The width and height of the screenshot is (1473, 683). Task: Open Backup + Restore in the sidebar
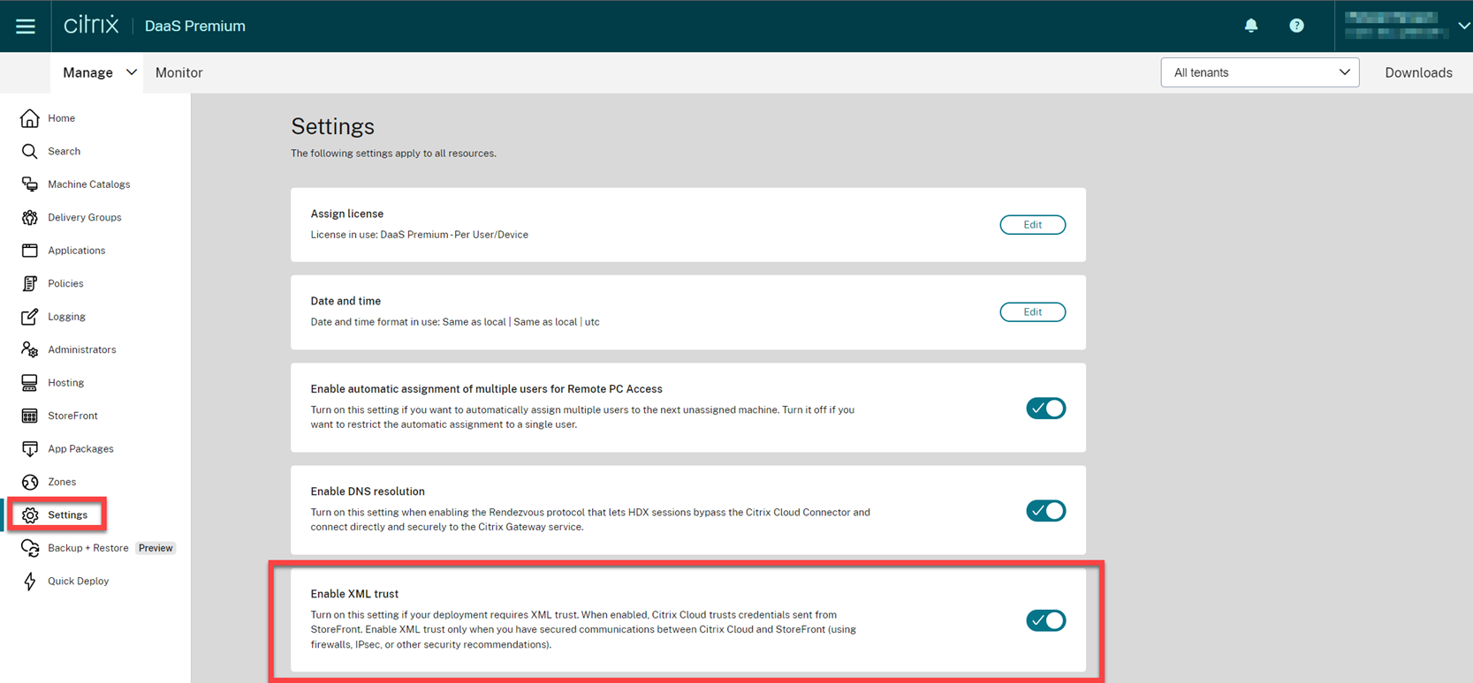88,548
